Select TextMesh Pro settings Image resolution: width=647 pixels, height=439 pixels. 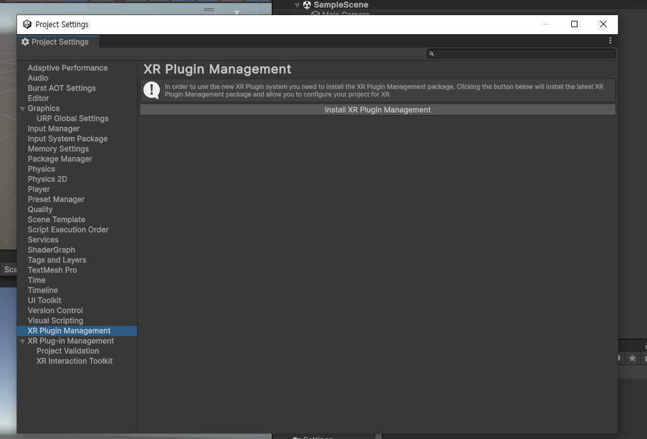[x=52, y=270]
